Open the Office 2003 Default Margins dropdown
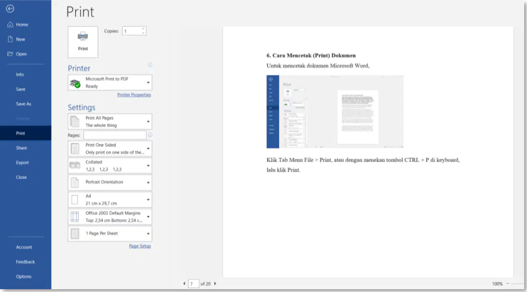Screen dimensions: 527x292 110,216
